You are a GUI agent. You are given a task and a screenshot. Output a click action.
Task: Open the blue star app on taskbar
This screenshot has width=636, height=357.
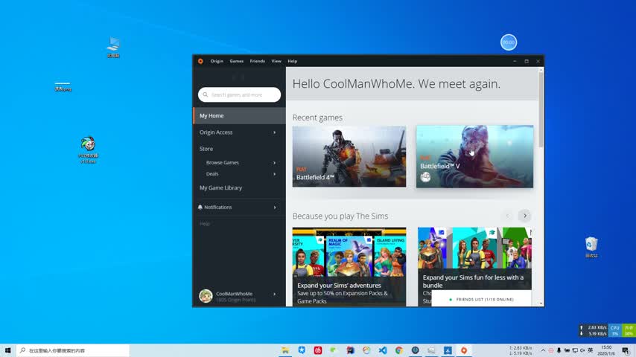(x=302, y=350)
